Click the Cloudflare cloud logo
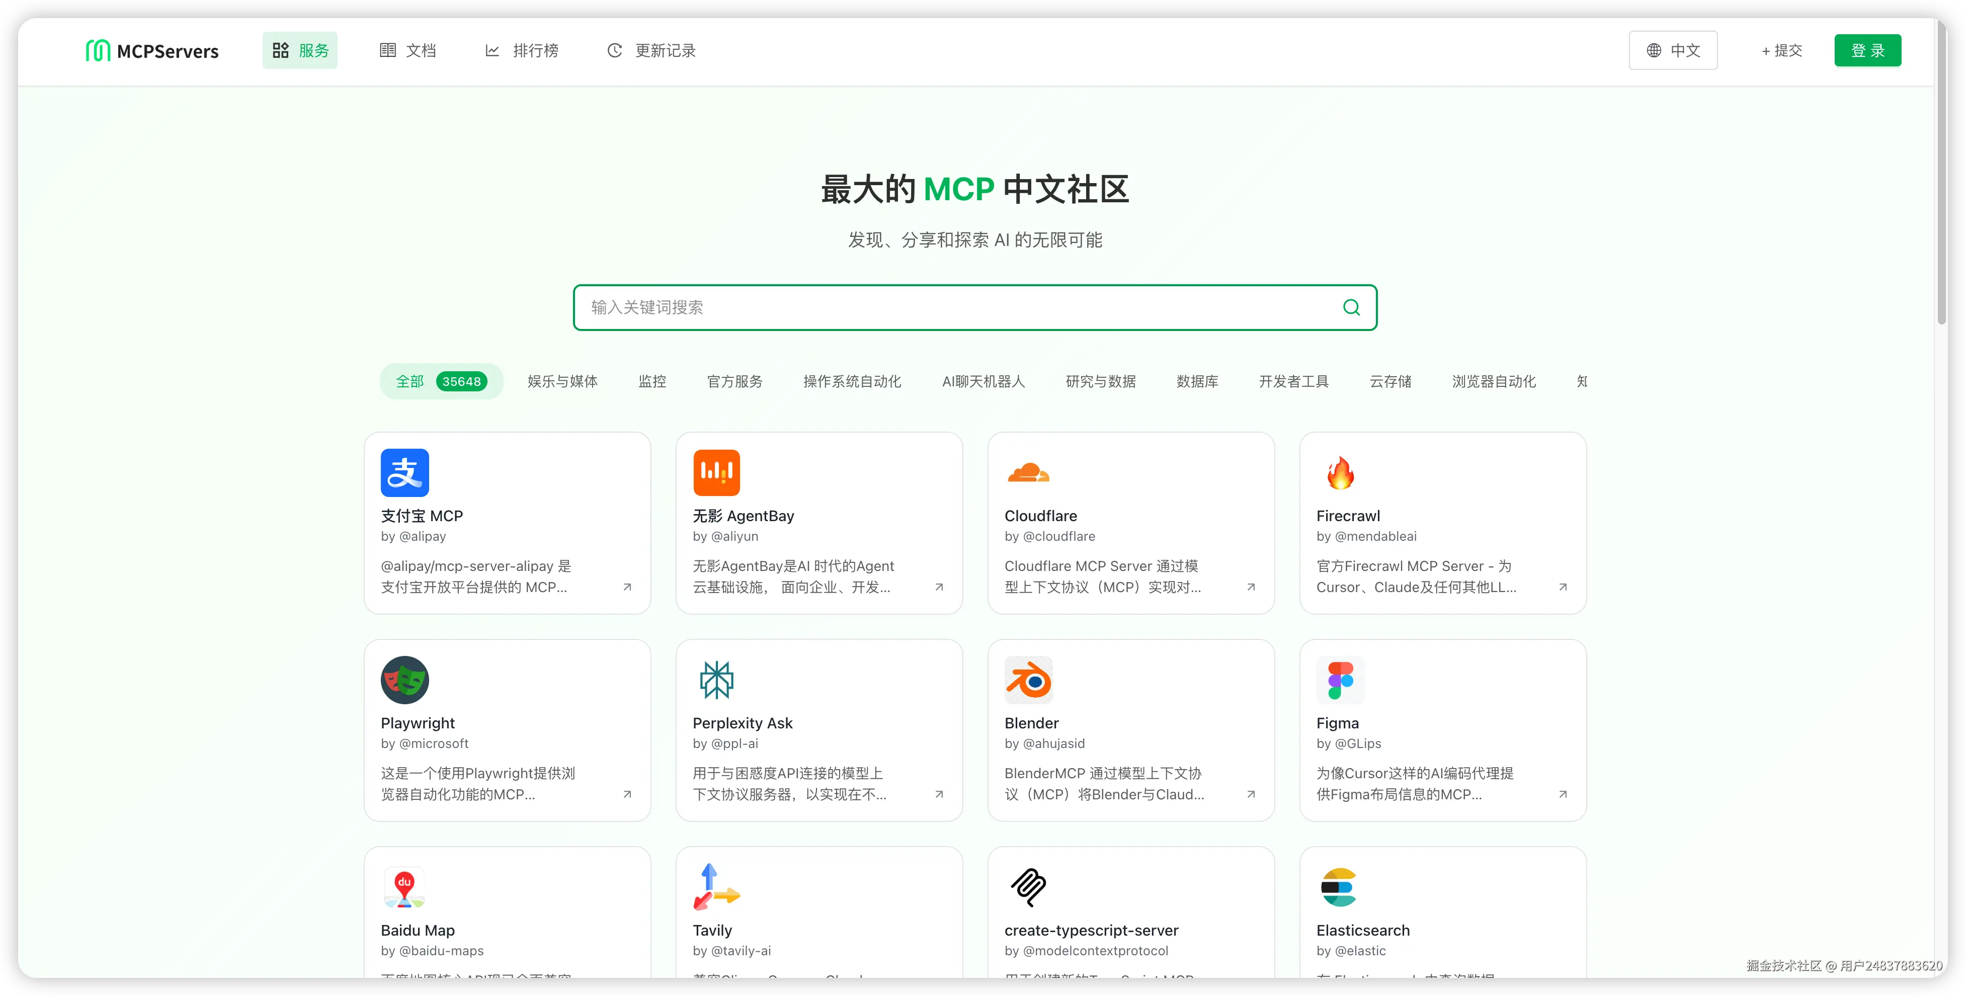 pos(1028,473)
